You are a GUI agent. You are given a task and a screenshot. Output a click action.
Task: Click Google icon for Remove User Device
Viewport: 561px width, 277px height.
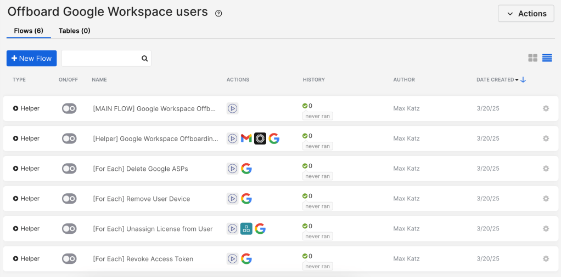[246, 199]
